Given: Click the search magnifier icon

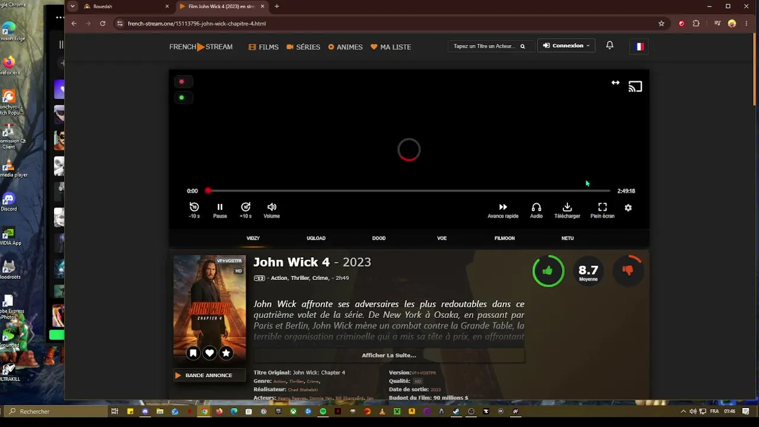Looking at the screenshot, I should pyautogui.click(x=522, y=46).
